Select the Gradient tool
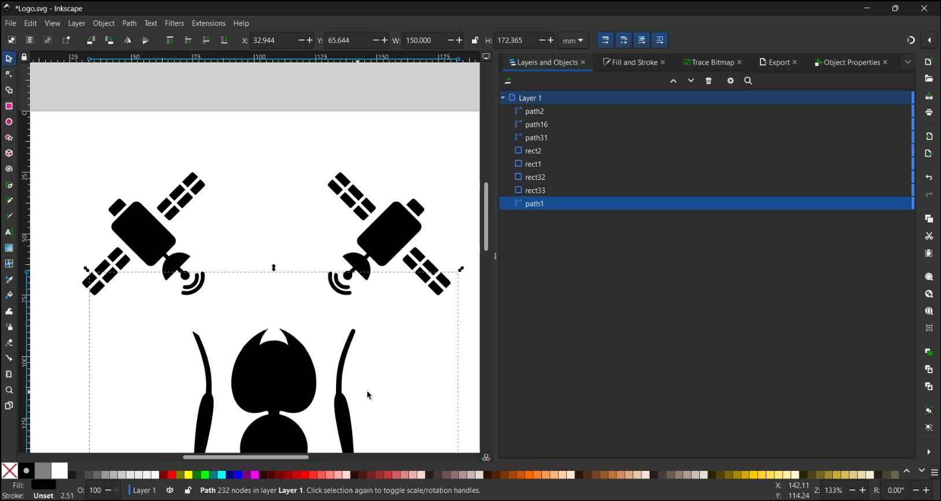Screen dimensions: 941x501 point(9,248)
